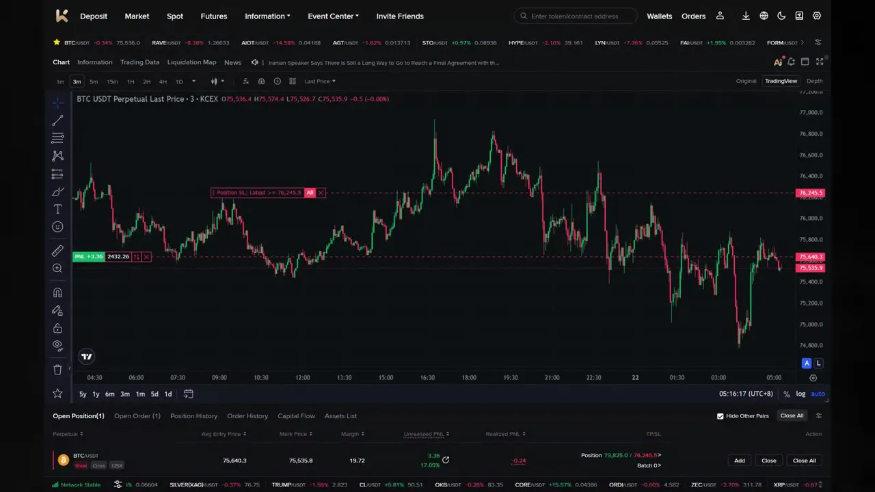Viewport: 875px width, 492px height.
Task: Select the 15m timeframe
Action: tap(112, 81)
